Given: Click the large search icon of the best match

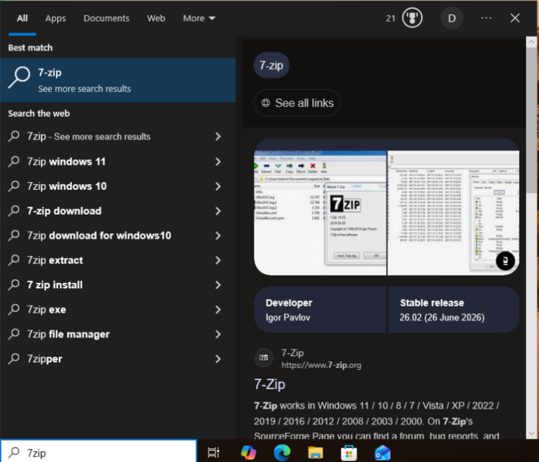Looking at the screenshot, I should pos(19,77).
